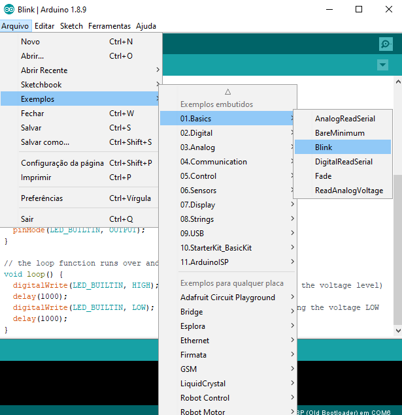The image size is (402, 415).
Task: Open the Arquivo menu
Action: [16, 26]
